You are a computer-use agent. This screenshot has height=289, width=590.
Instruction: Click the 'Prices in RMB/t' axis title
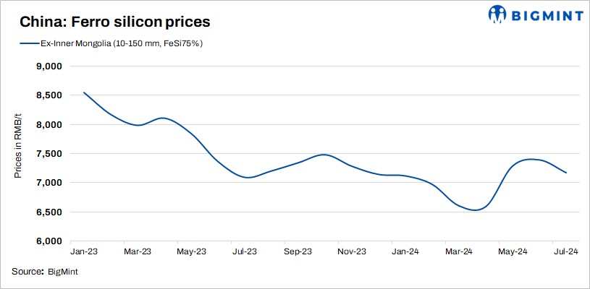coord(19,153)
